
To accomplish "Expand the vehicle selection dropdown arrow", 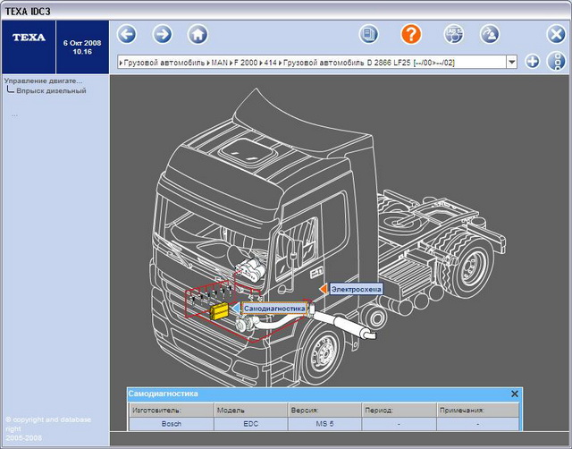I will click(512, 62).
